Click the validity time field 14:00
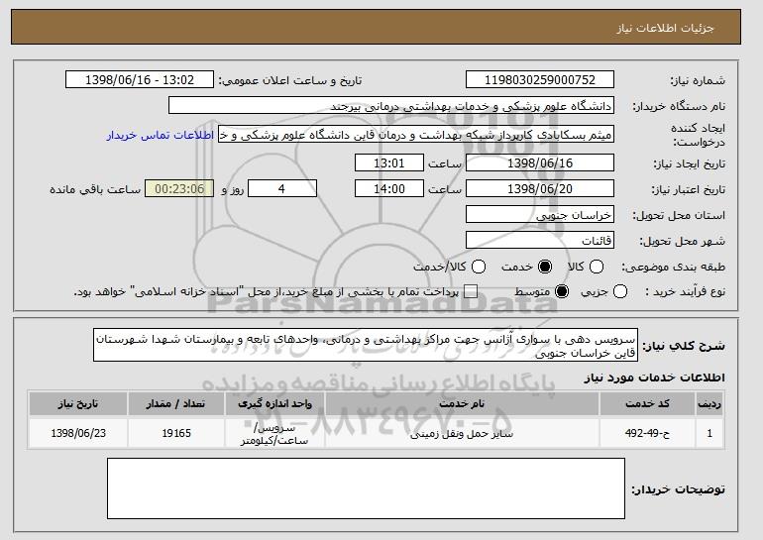 (389, 189)
